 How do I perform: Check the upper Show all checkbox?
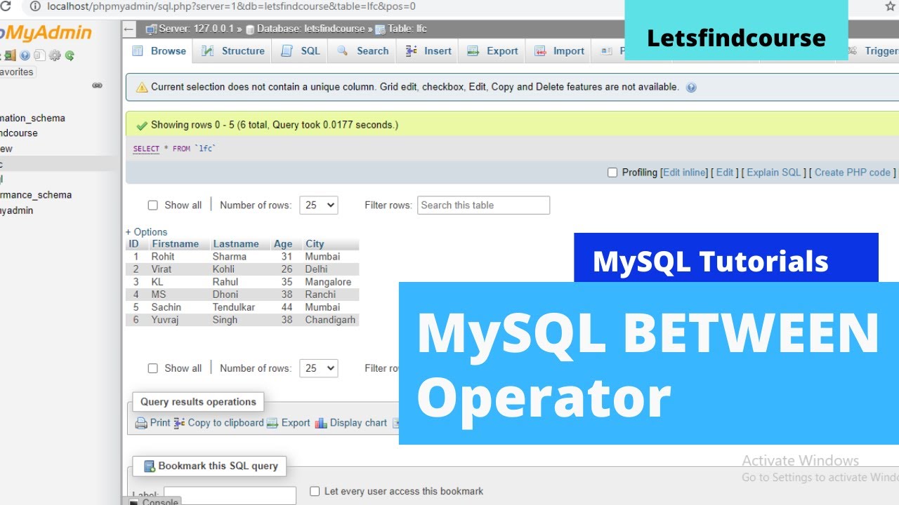tap(152, 206)
